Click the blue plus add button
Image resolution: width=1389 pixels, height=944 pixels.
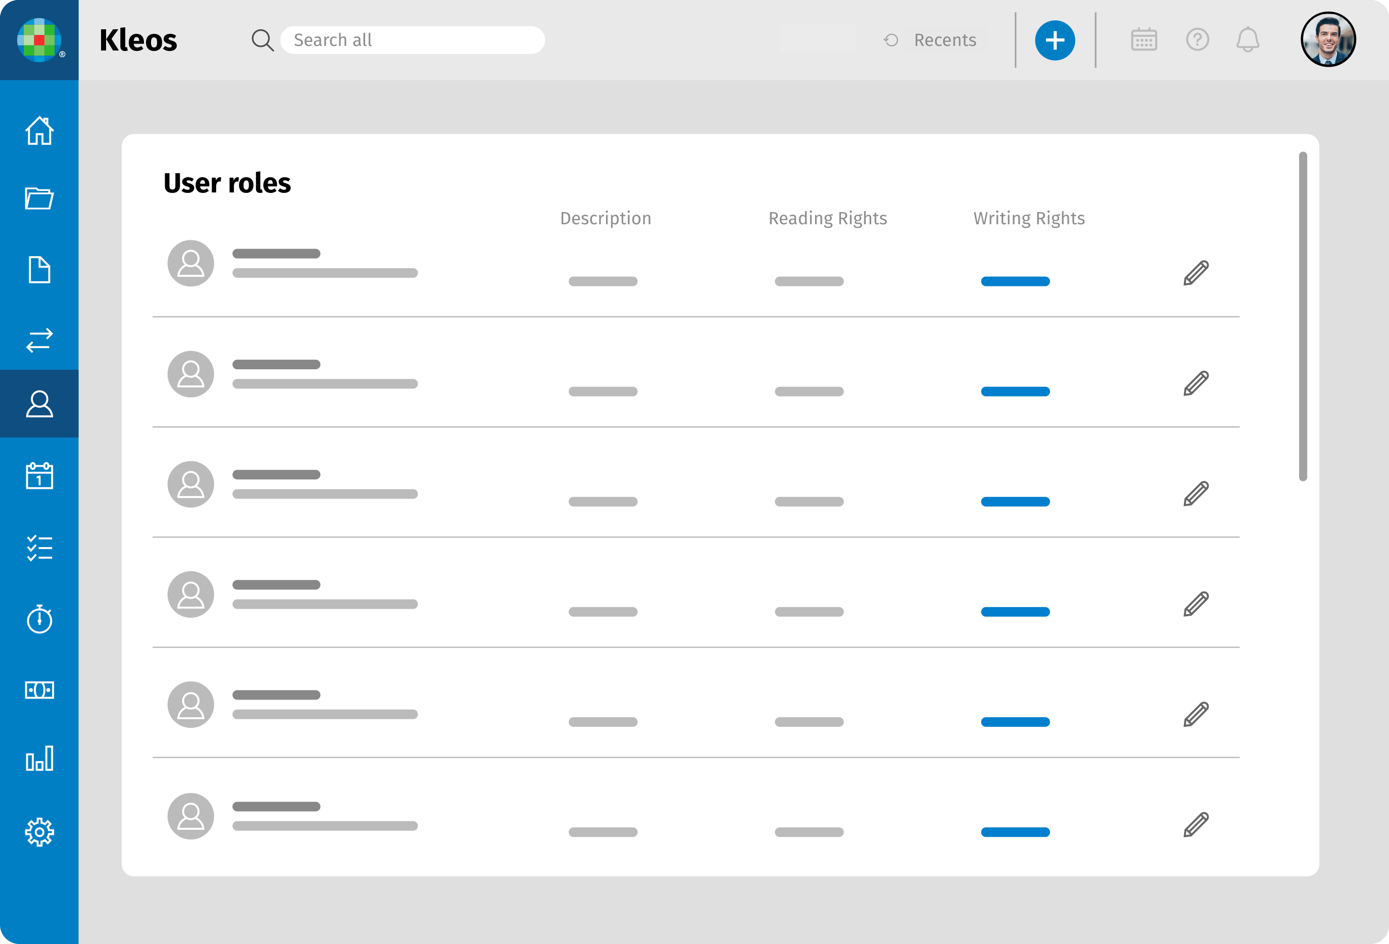(x=1054, y=40)
